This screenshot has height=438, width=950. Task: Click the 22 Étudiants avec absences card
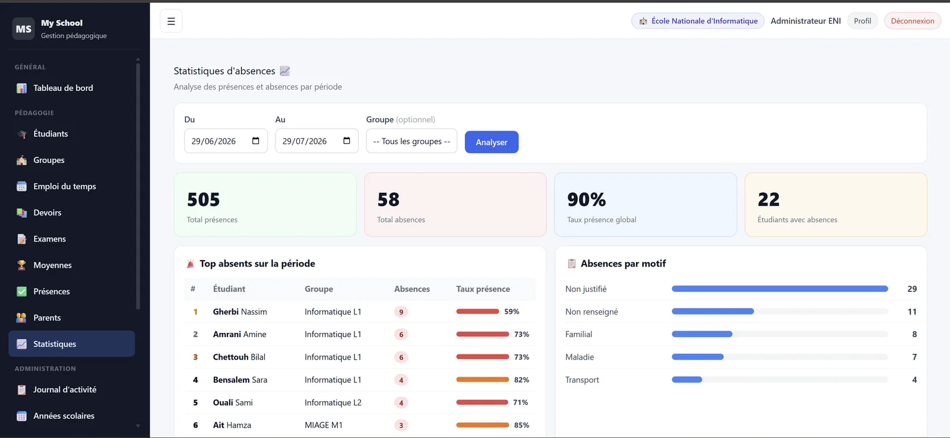(x=836, y=205)
